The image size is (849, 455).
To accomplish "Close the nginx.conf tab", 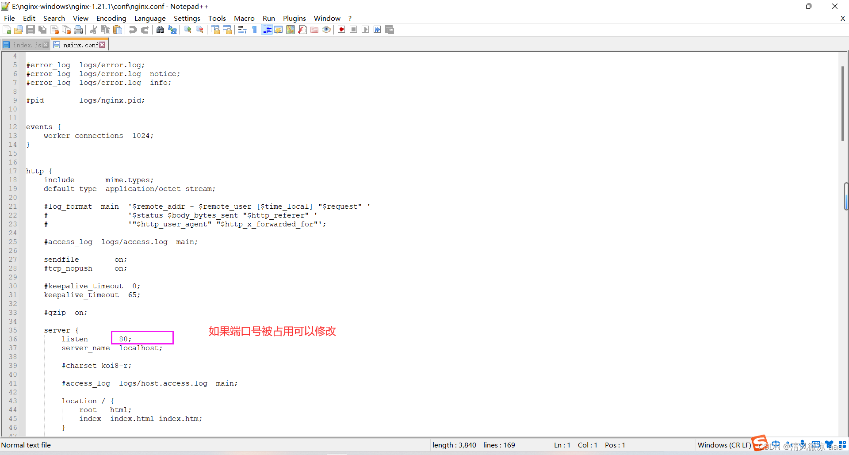I will point(103,45).
